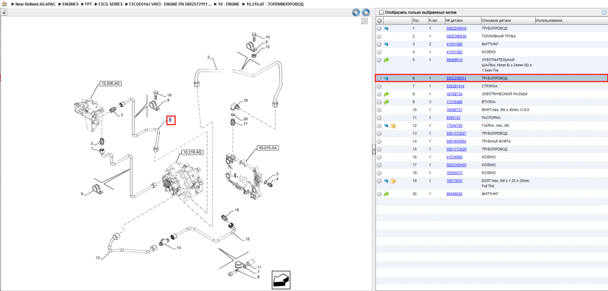Click the blue arrow icon for part 41031568
Viewport: 608px width, 291px height.
(386, 44)
